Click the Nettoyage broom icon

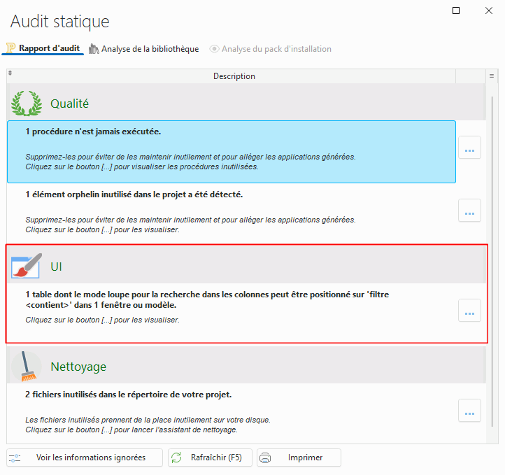[x=27, y=367]
